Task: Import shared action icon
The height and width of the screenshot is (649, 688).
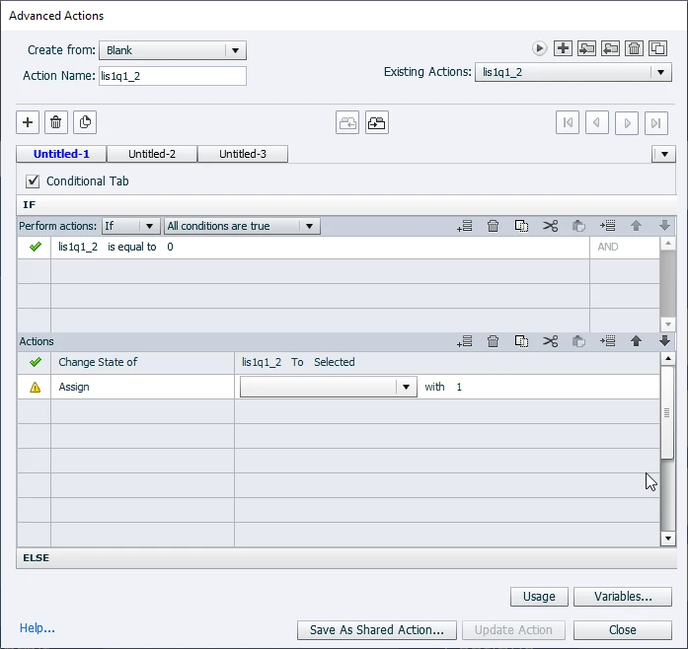Action: [586, 48]
